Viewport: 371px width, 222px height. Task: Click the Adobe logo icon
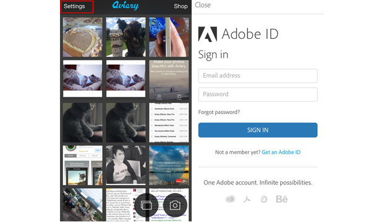208,34
